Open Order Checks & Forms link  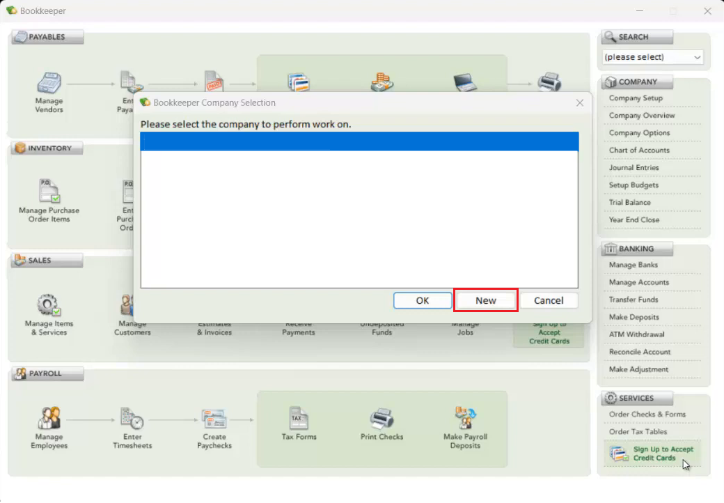click(647, 415)
